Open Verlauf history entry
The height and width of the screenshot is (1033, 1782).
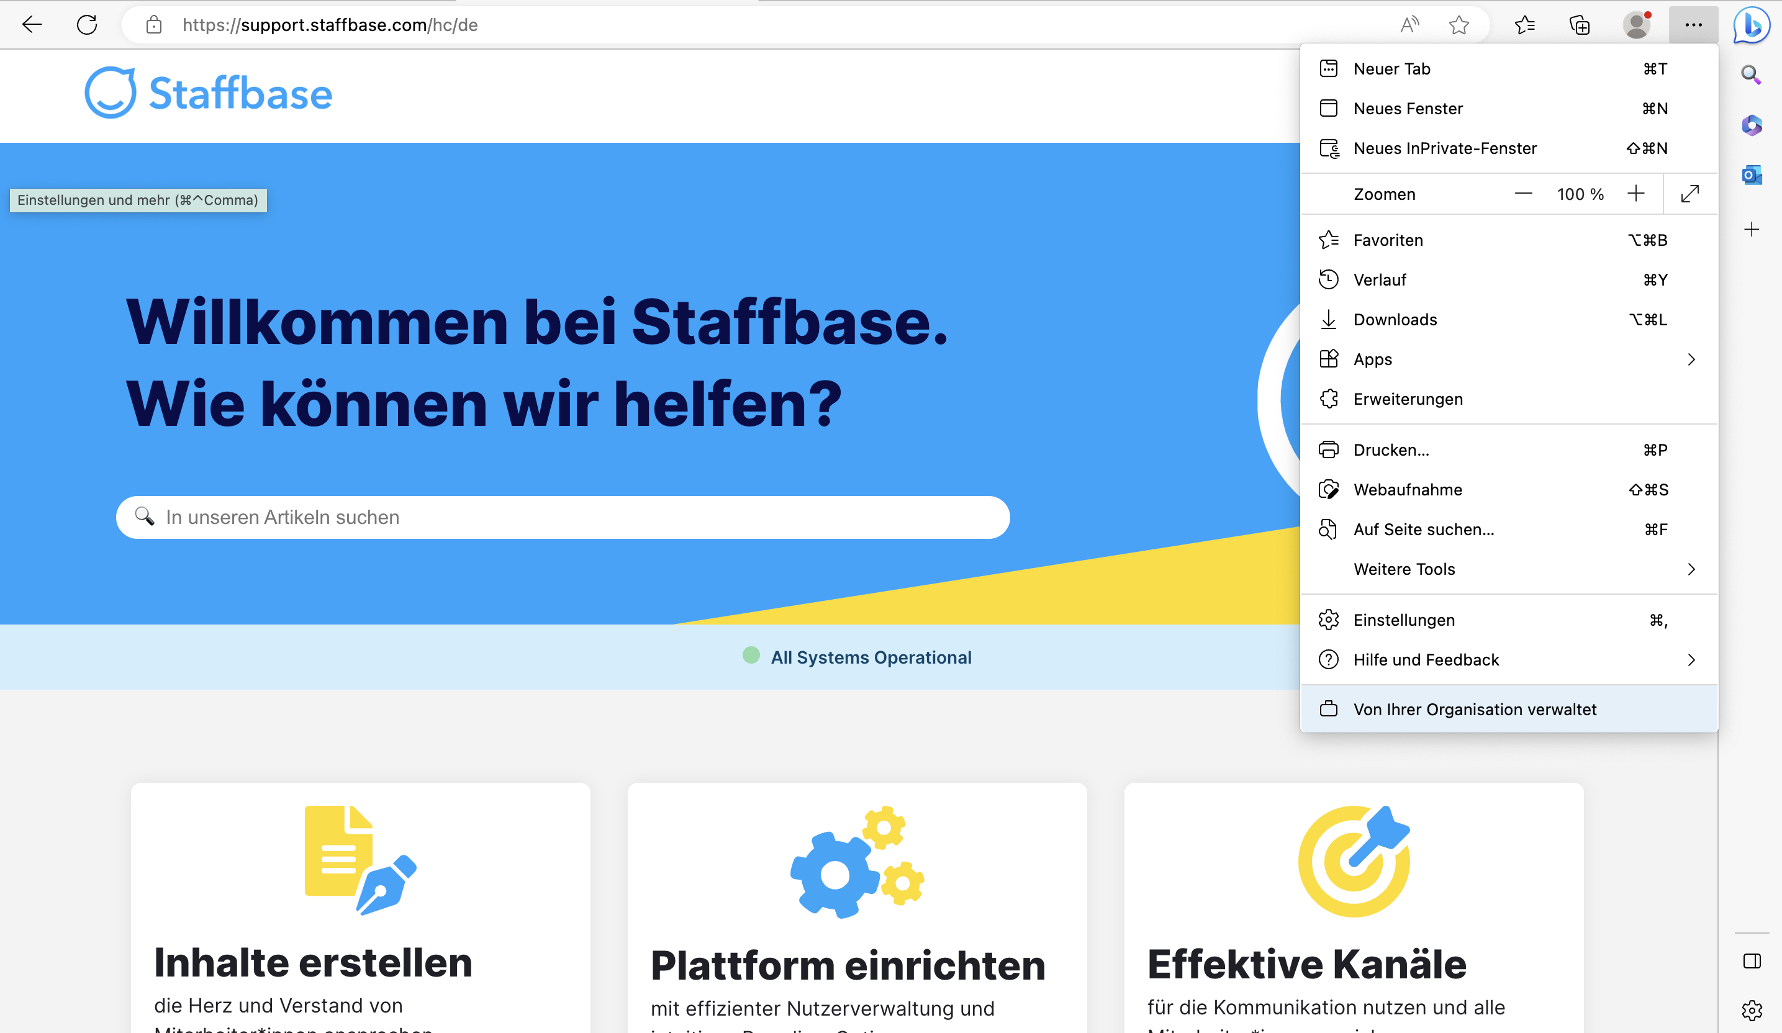(x=1509, y=279)
